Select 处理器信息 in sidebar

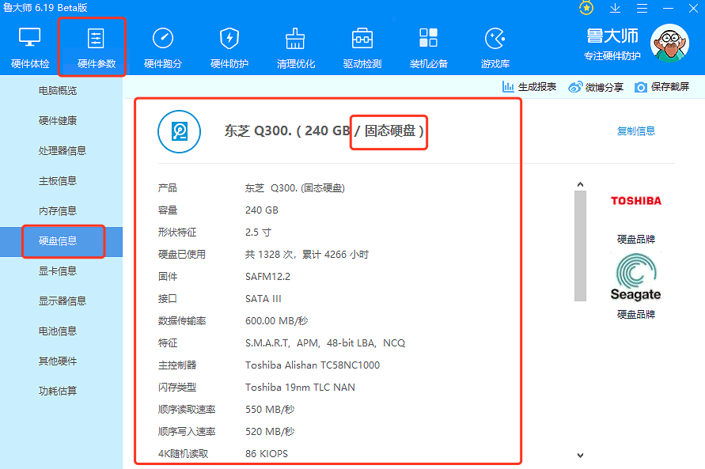(61, 151)
